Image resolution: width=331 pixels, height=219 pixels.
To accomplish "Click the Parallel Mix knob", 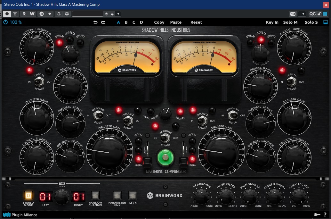I will pyautogui.click(x=299, y=197).
